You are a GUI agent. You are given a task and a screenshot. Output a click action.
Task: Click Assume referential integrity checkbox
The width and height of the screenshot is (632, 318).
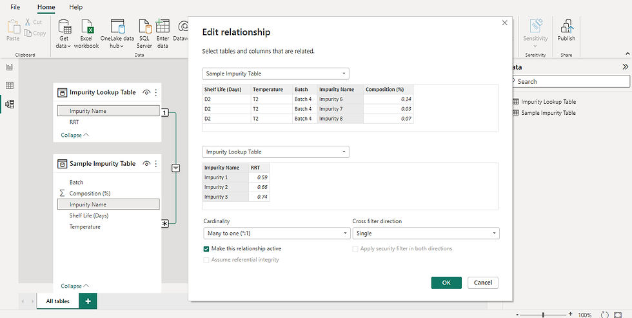click(206, 260)
